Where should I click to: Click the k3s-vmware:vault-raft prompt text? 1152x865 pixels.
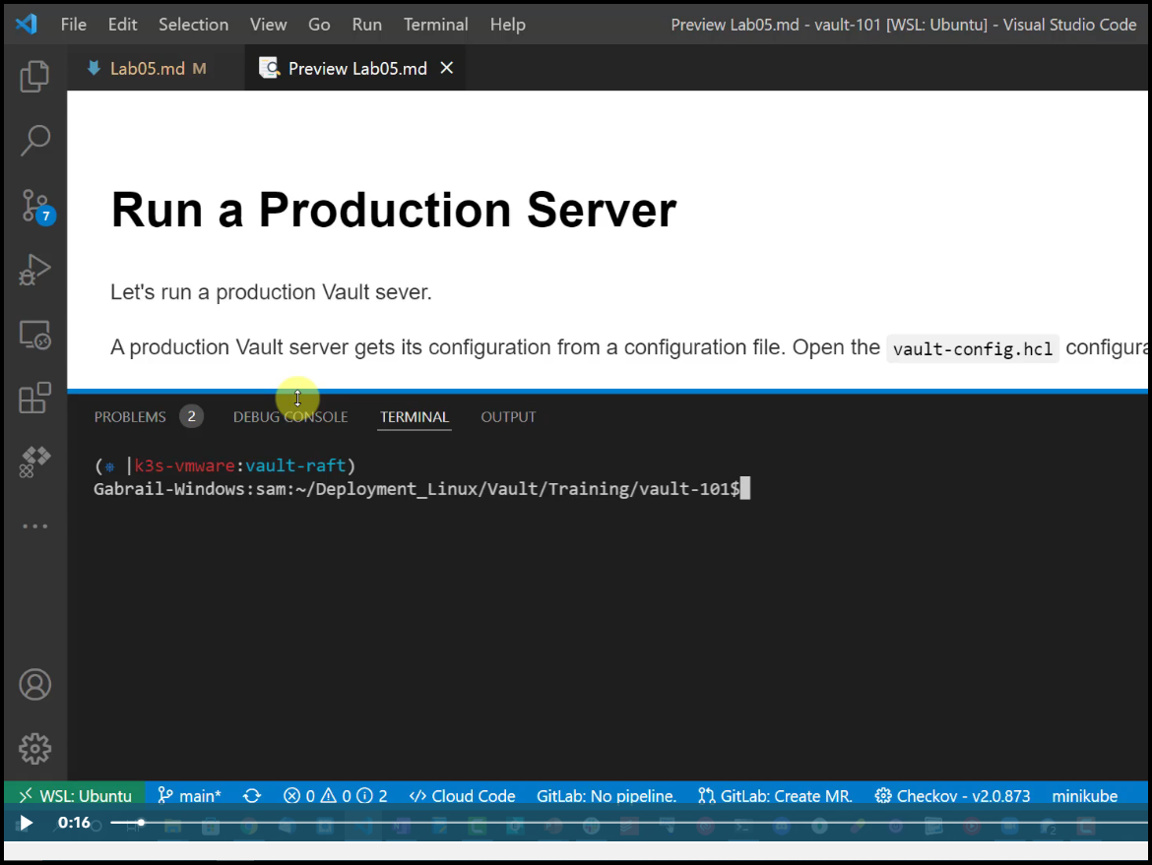[239, 465]
